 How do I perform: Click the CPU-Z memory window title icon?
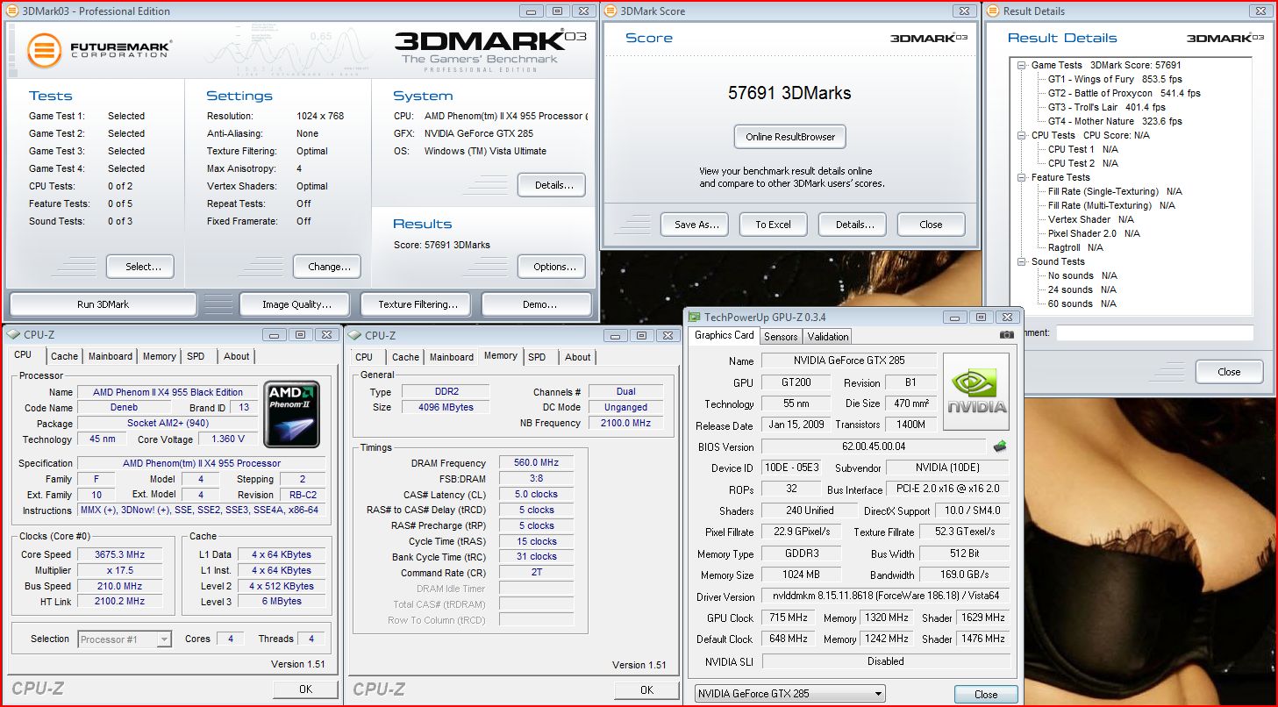coord(355,335)
